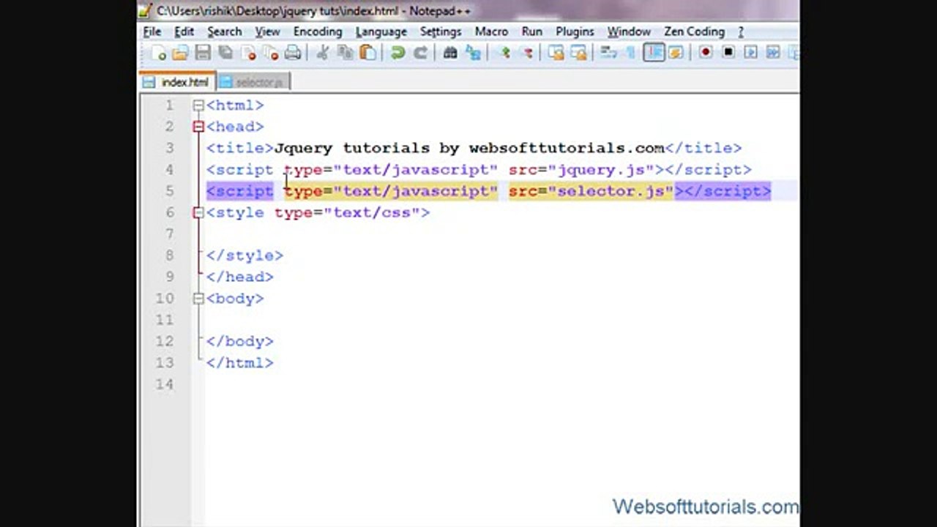Start macro recording with red dot
Image resolution: width=937 pixels, height=527 pixels.
click(706, 53)
